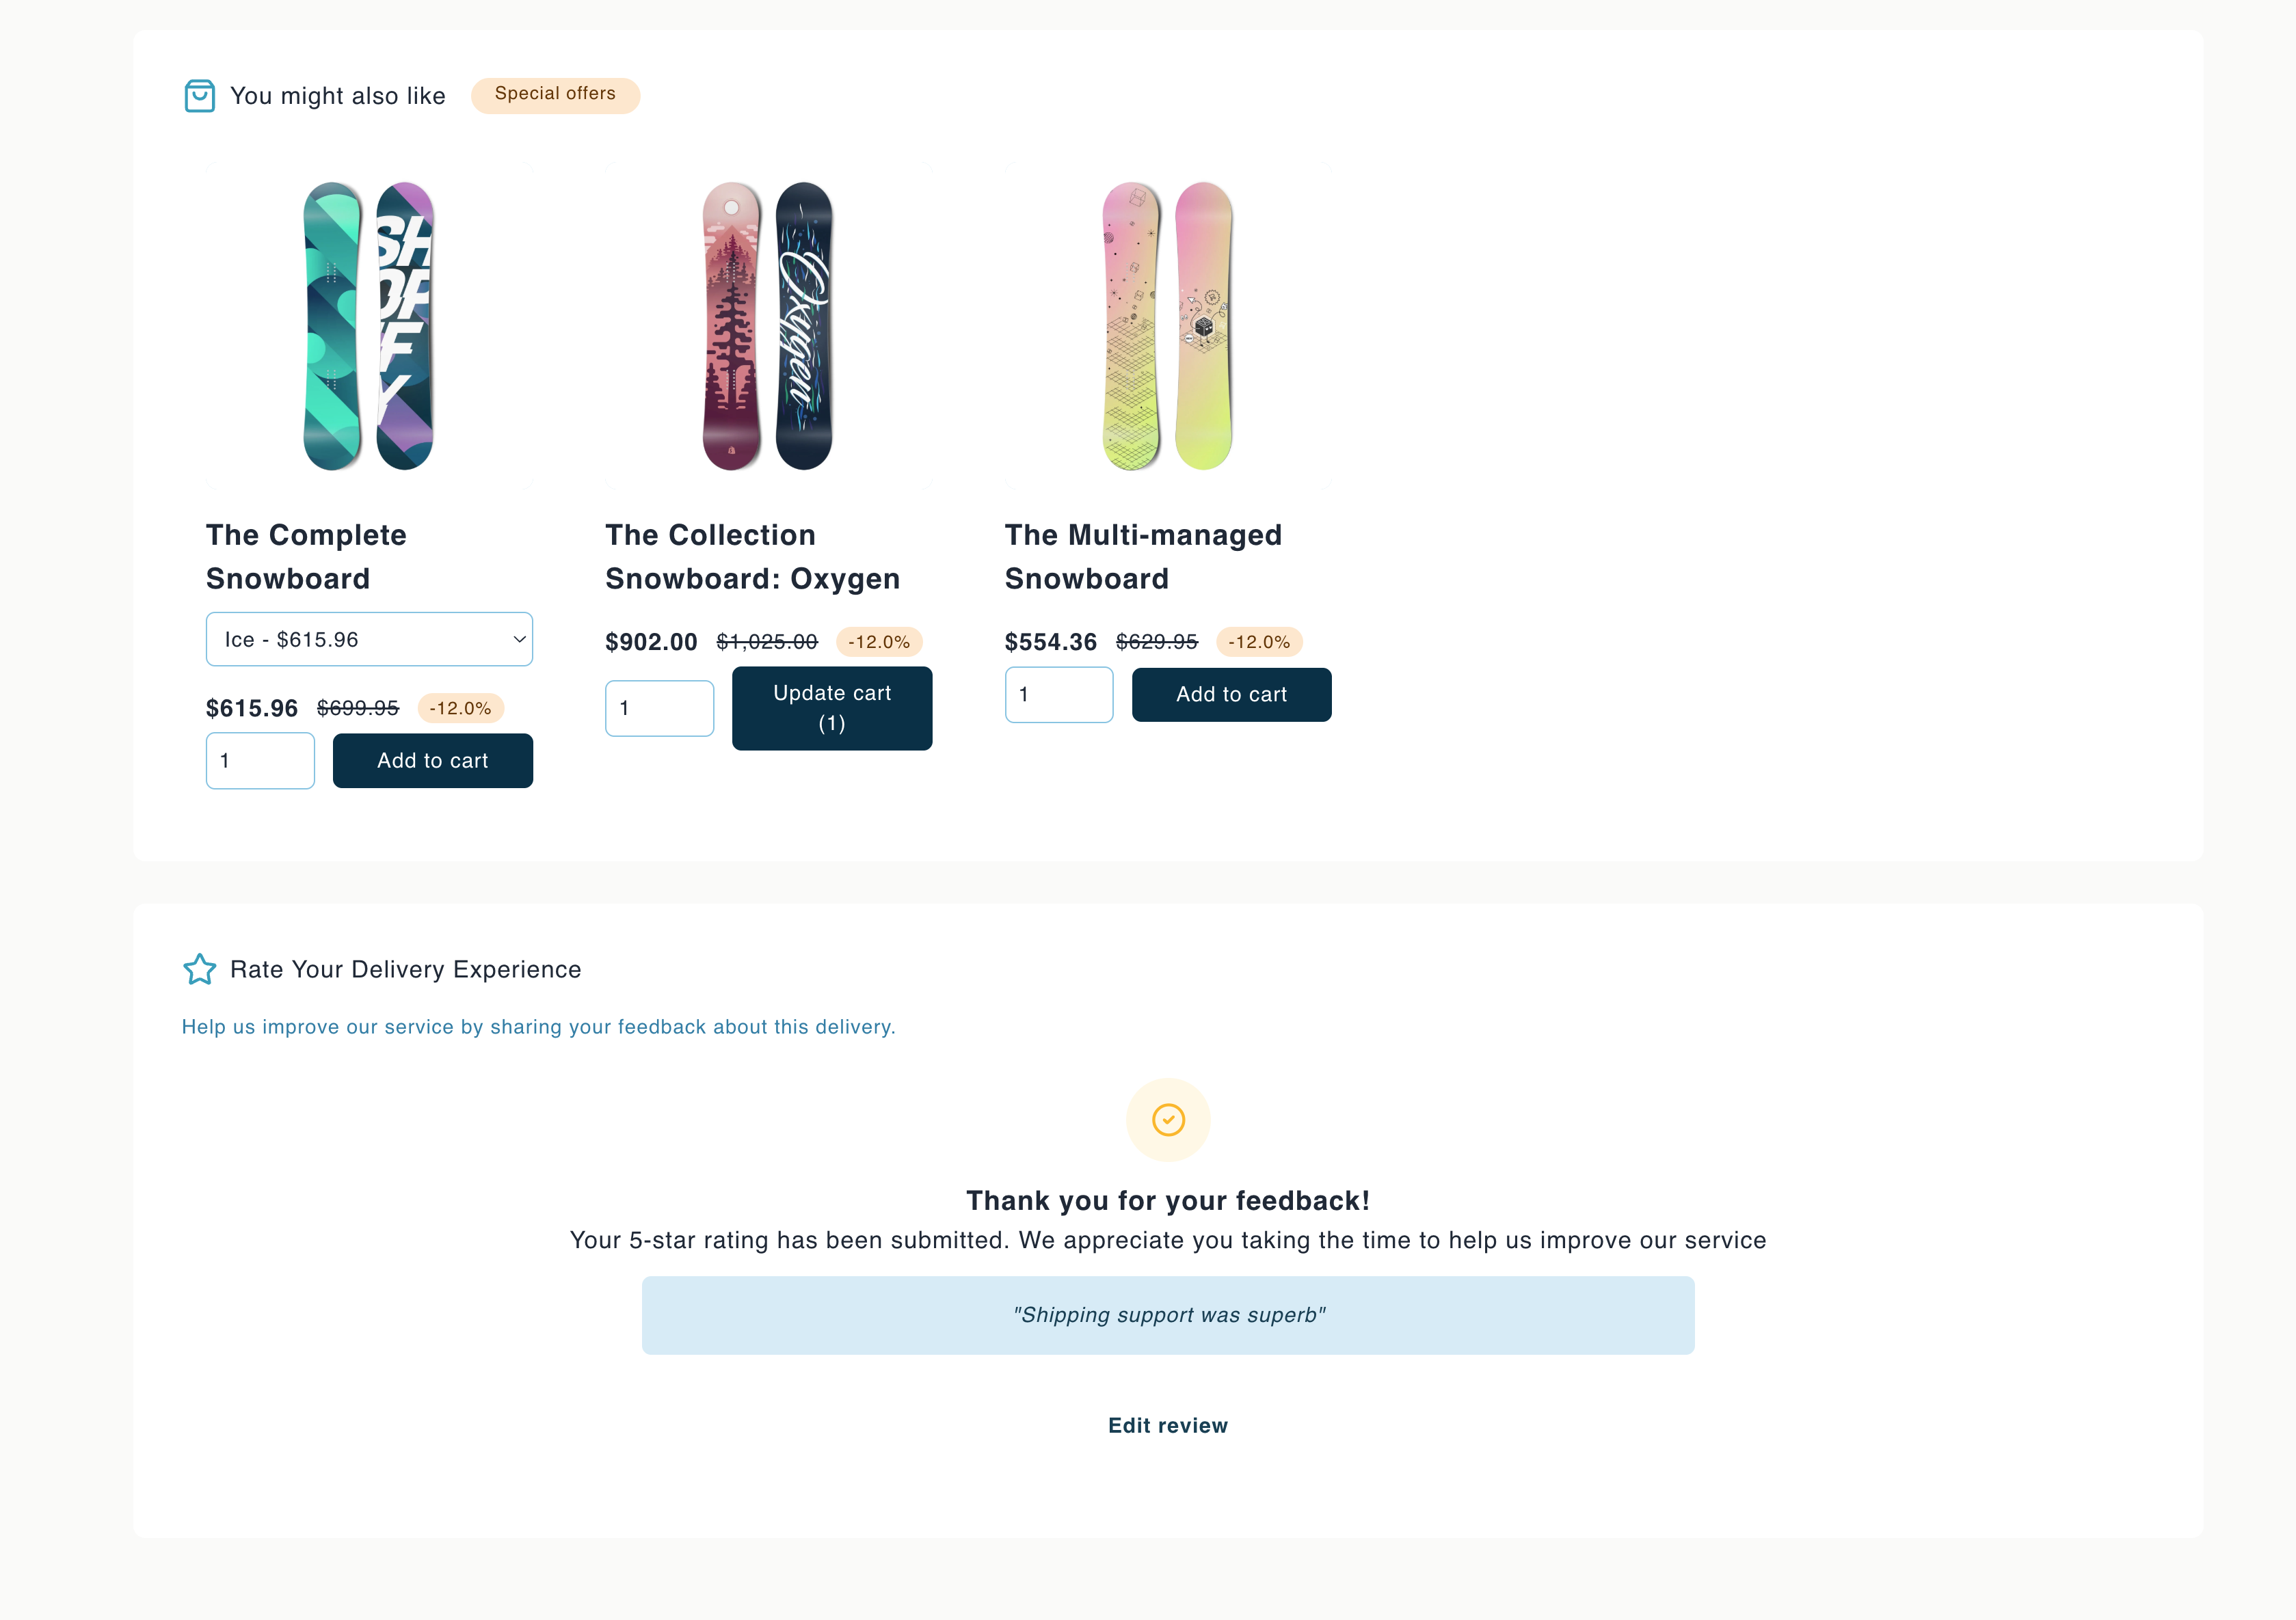This screenshot has width=2296, height=1620.
Task: Click 'Edit review' below the feedback quote
Action: click(x=1167, y=1425)
